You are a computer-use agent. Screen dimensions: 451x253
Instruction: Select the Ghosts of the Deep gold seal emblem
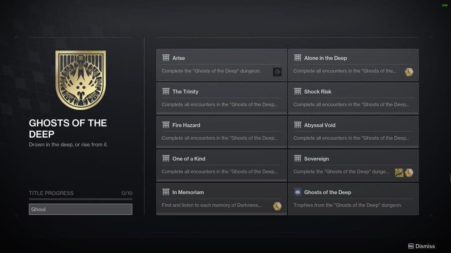(81, 80)
